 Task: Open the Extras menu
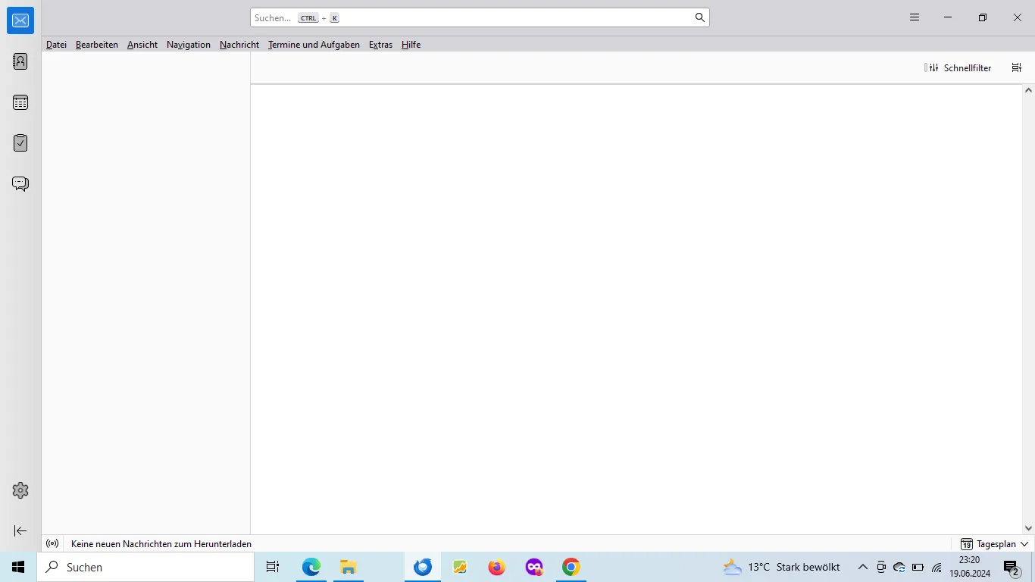point(380,45)
